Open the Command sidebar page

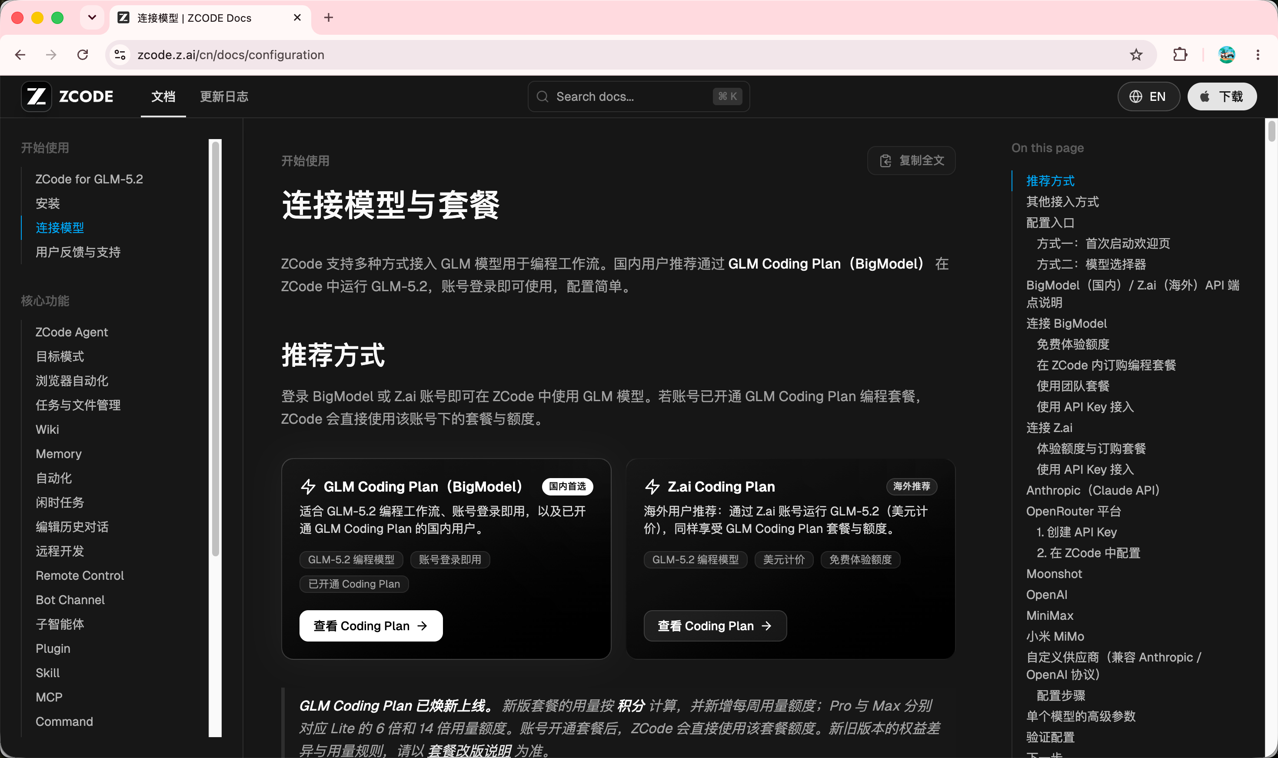(x=64, y=722)
